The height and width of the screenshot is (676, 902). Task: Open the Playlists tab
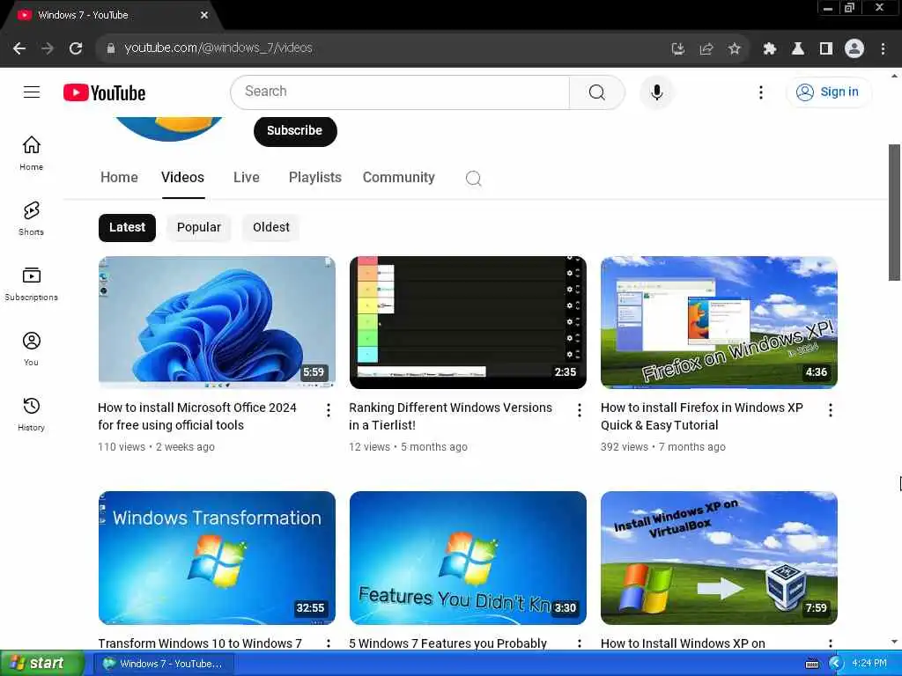tap(314, 177)
